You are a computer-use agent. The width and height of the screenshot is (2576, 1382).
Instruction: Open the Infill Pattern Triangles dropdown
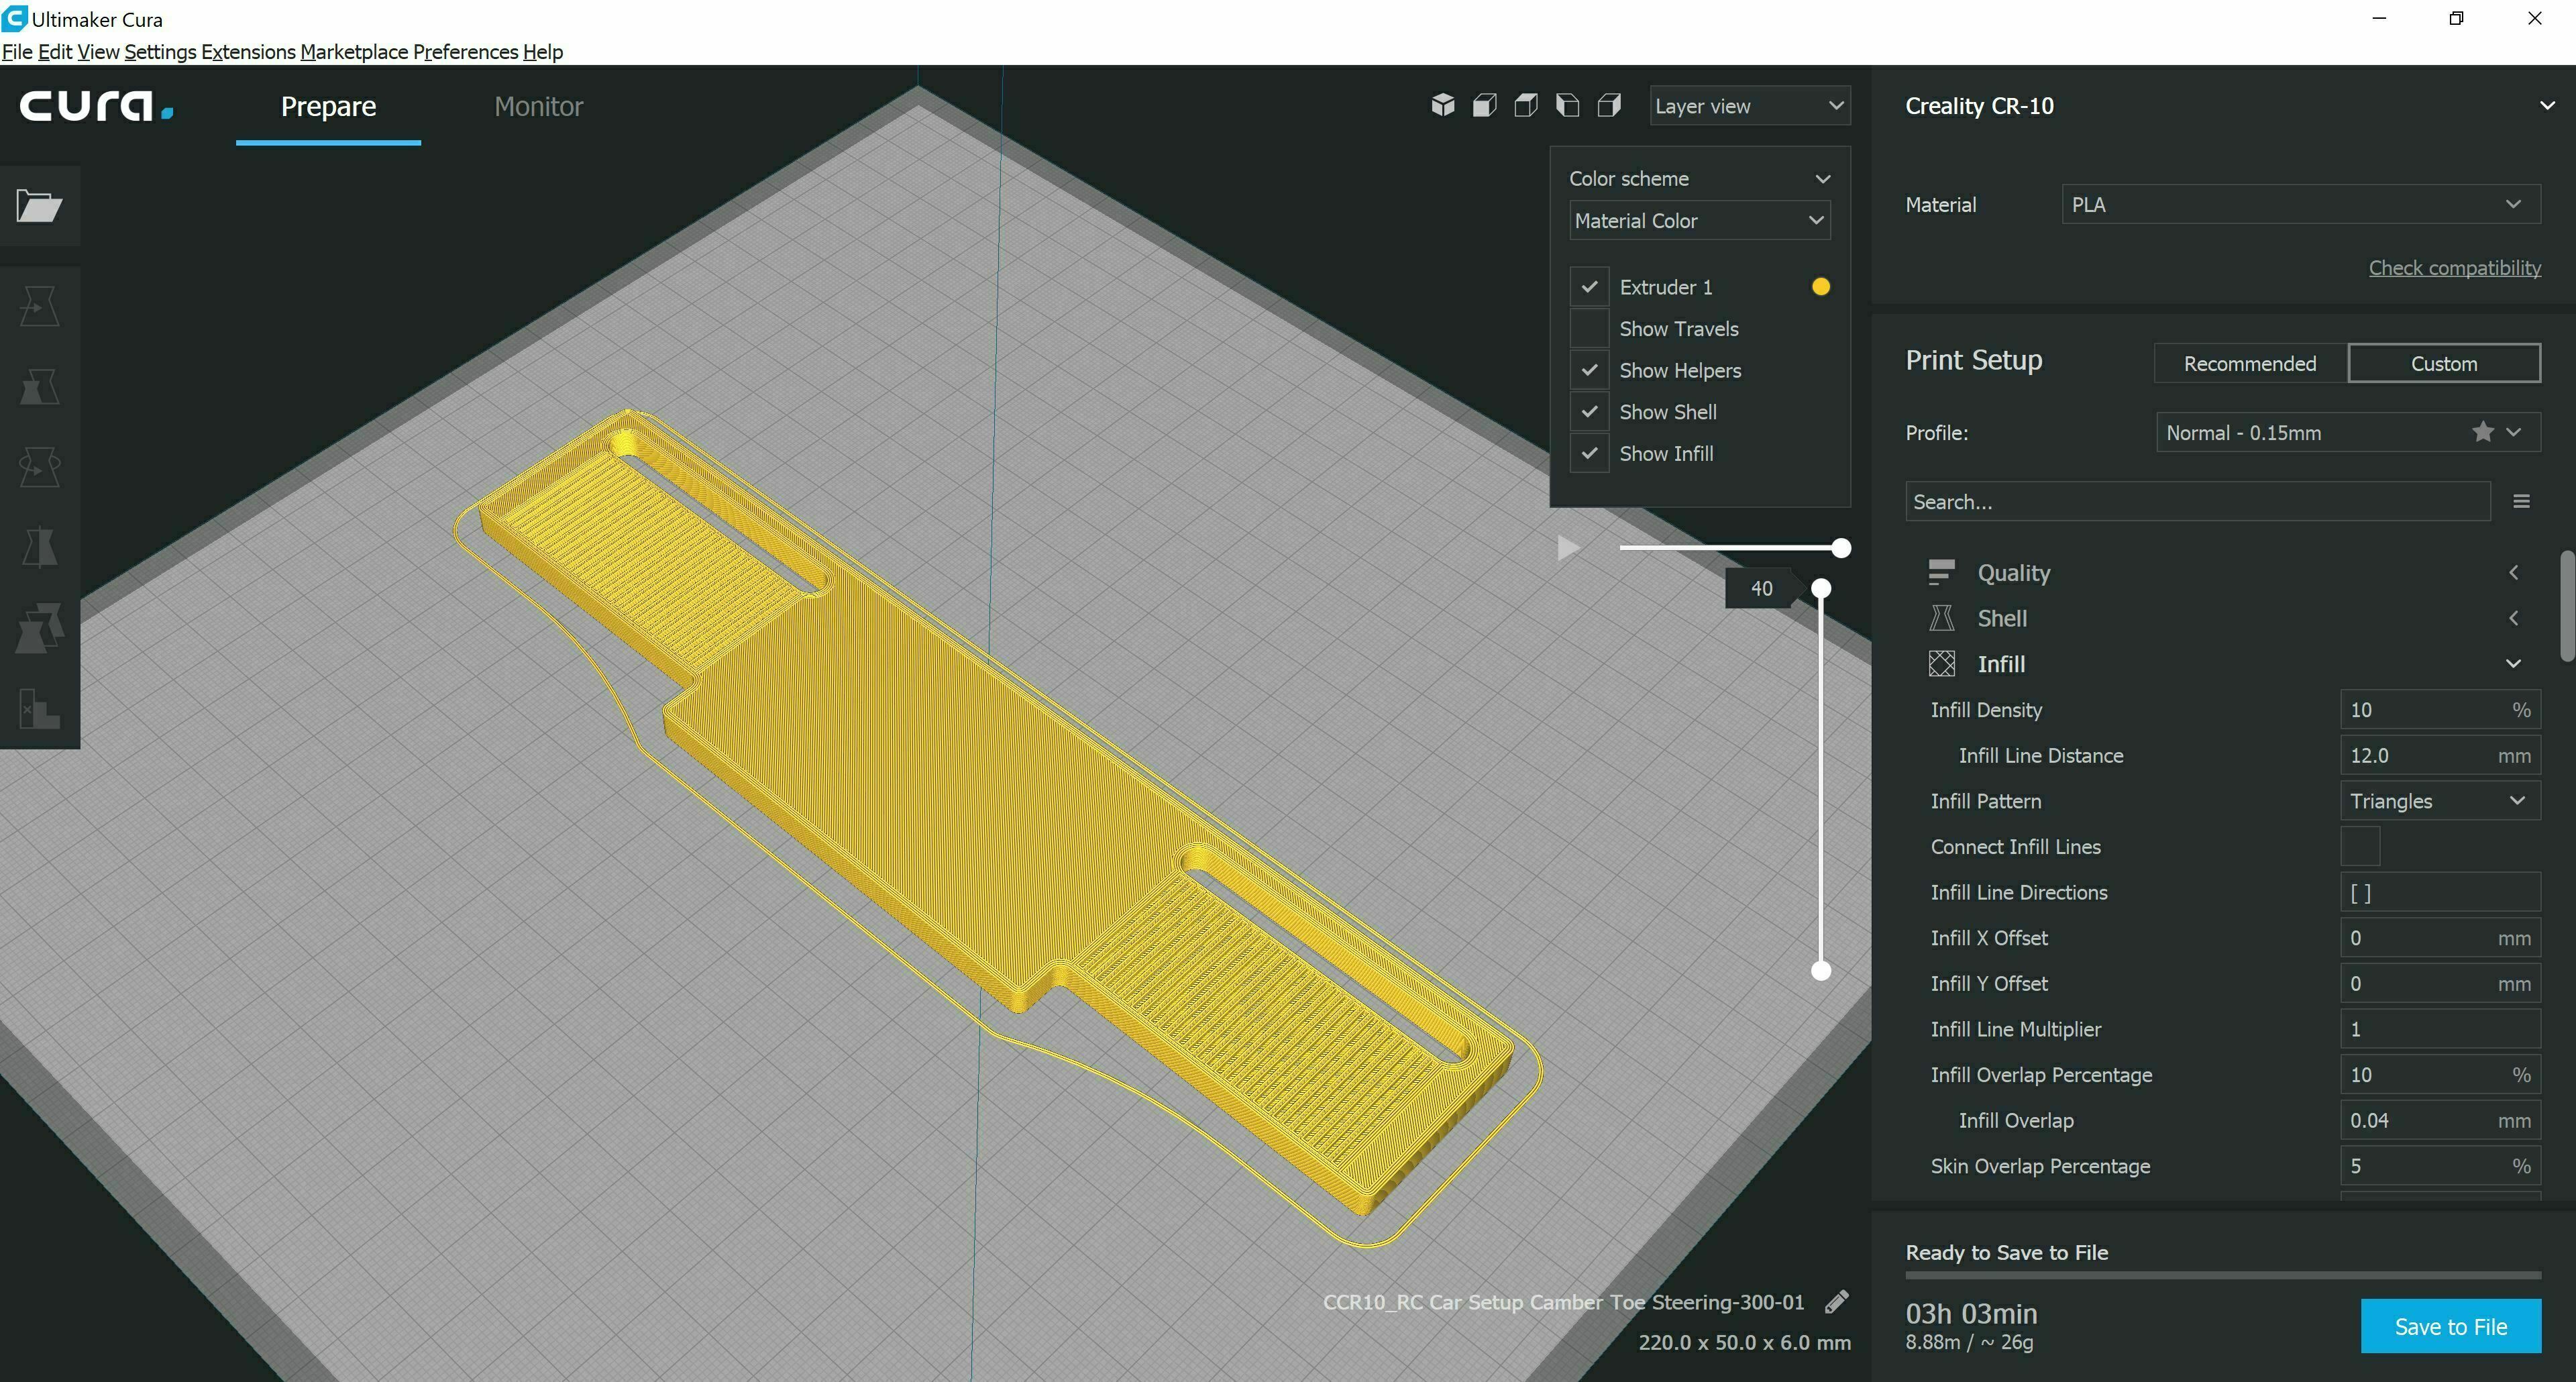[x=2438, y=801]
